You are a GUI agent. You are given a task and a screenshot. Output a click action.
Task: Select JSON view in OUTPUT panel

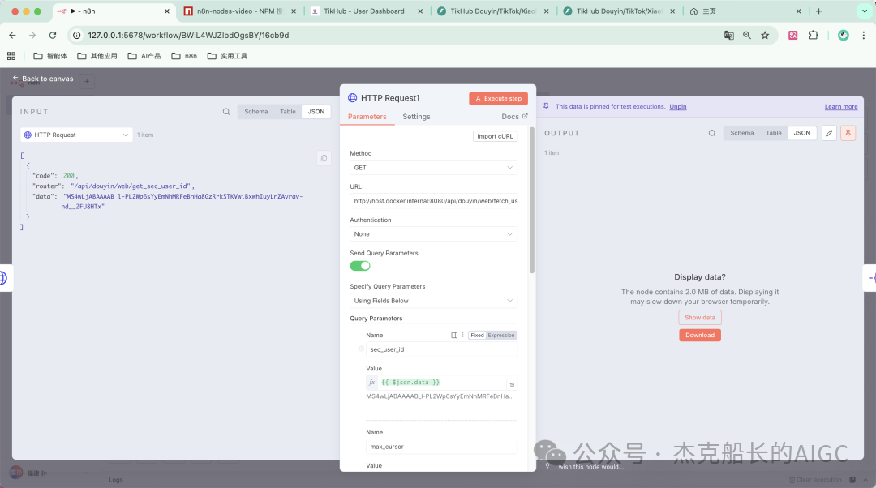click(x=802, y=133)
